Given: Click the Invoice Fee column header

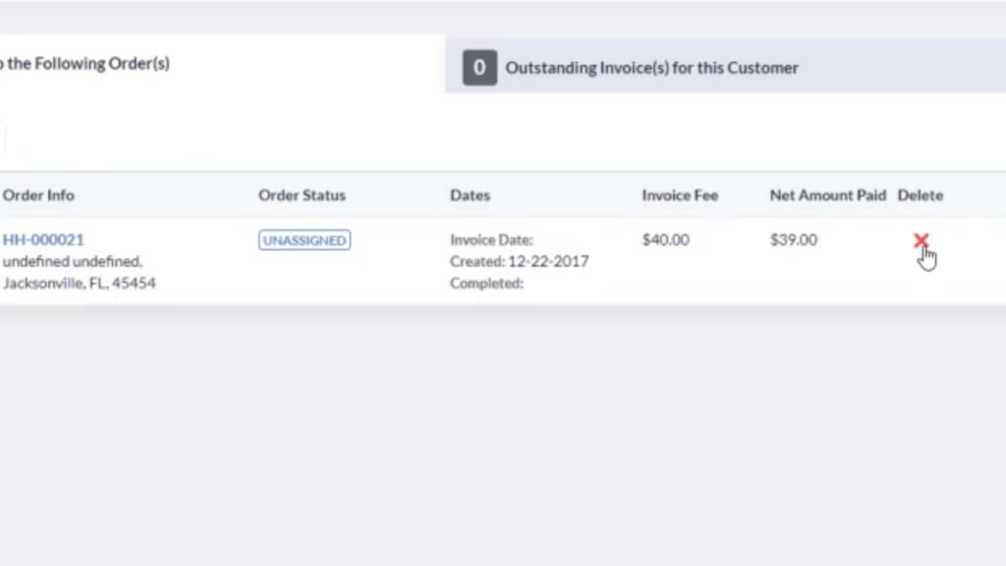Looking at the screenshot, I should [680, 196].
